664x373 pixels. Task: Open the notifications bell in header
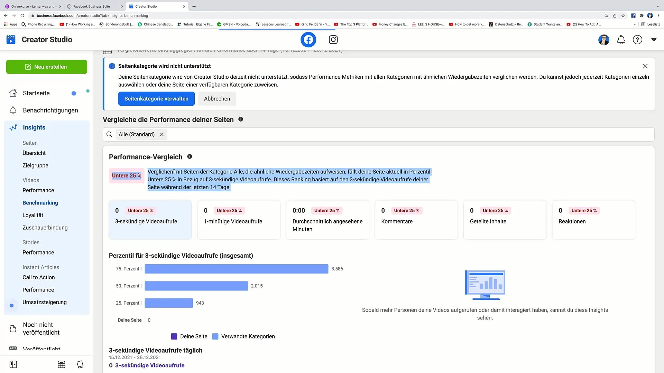coord(621,40)
